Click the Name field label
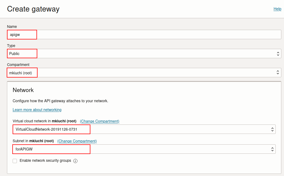Screen dimensions: 284x176 click(x=12, y=27)
